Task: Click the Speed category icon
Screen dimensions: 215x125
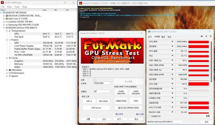Action: point(10,76)
